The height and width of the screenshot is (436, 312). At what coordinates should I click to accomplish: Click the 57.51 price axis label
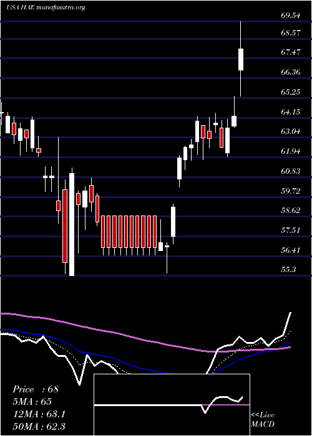tap(291, 230)
